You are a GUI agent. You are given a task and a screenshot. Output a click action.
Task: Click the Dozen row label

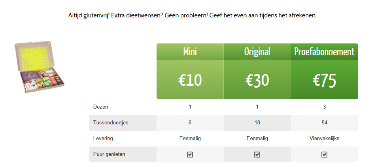[100, 107]
